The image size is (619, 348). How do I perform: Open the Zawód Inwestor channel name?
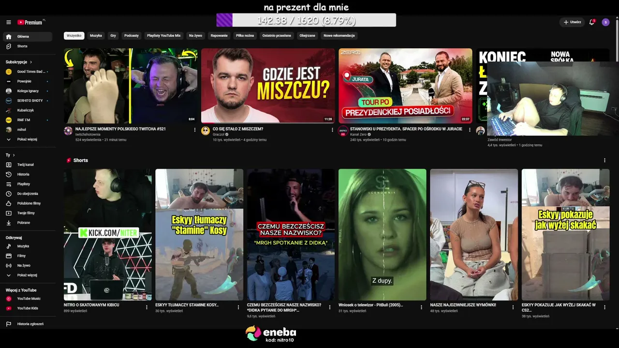[500, 140]
